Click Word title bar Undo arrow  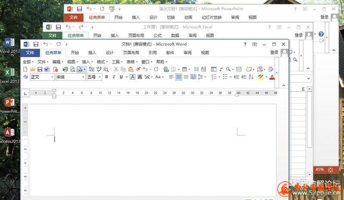click(x=46, y=44)
